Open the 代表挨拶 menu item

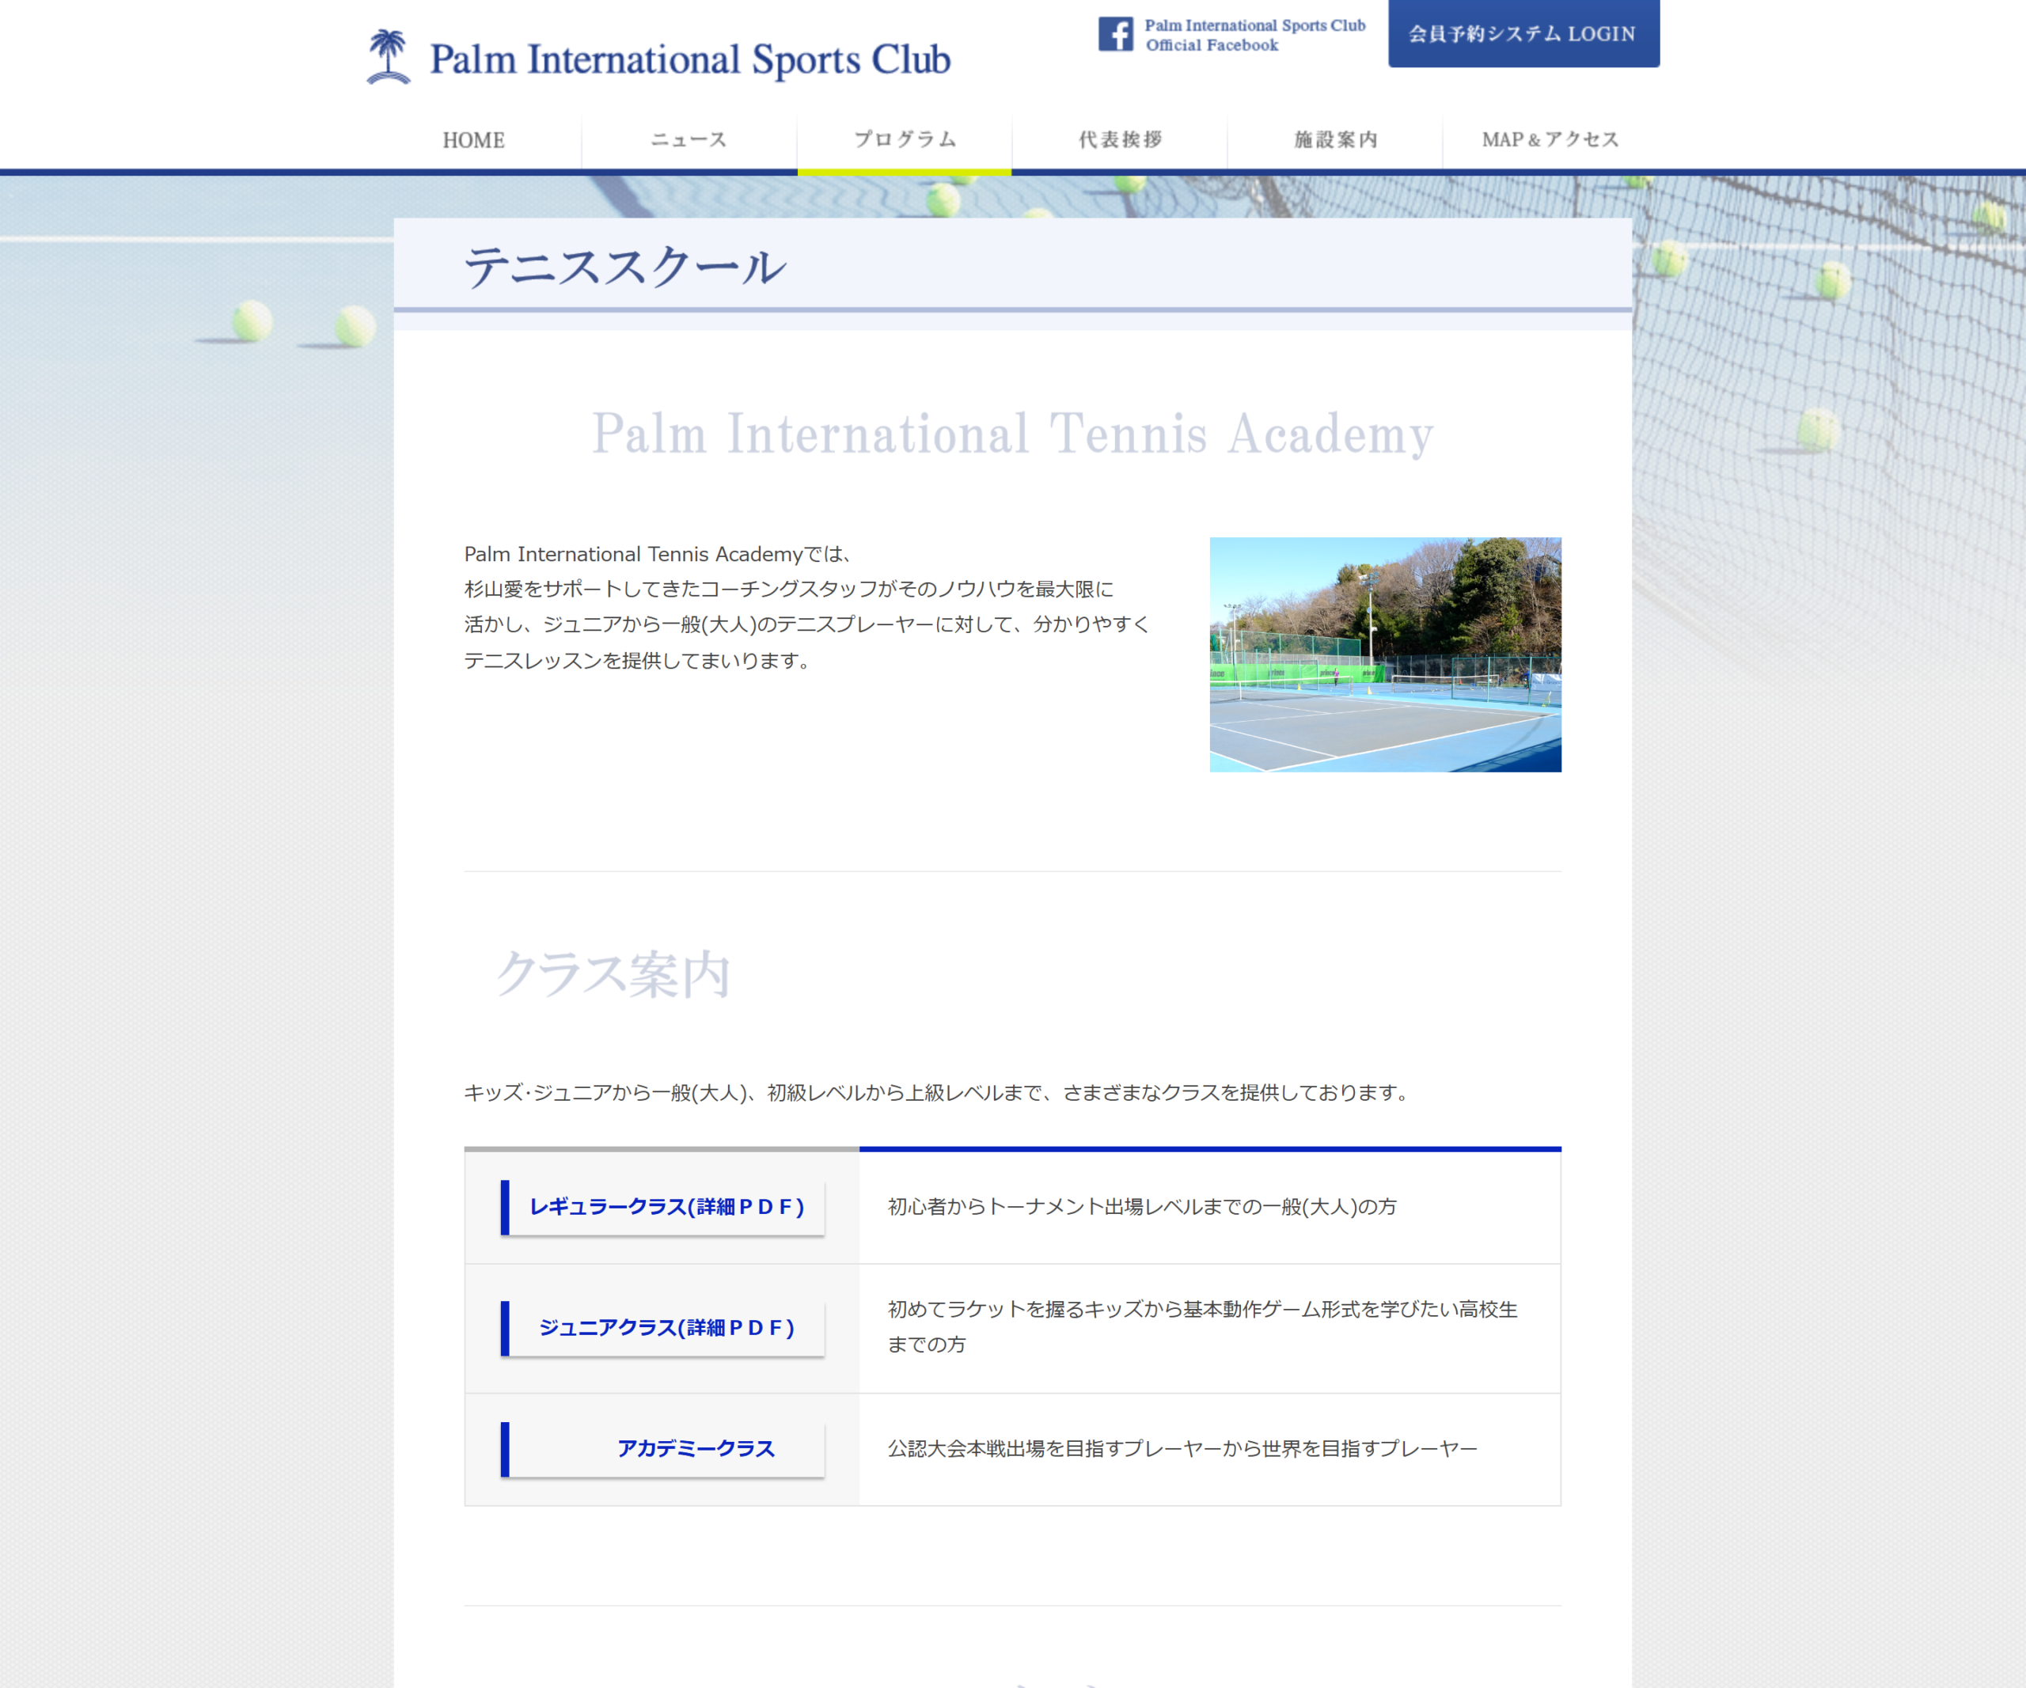pos(1119,140)
